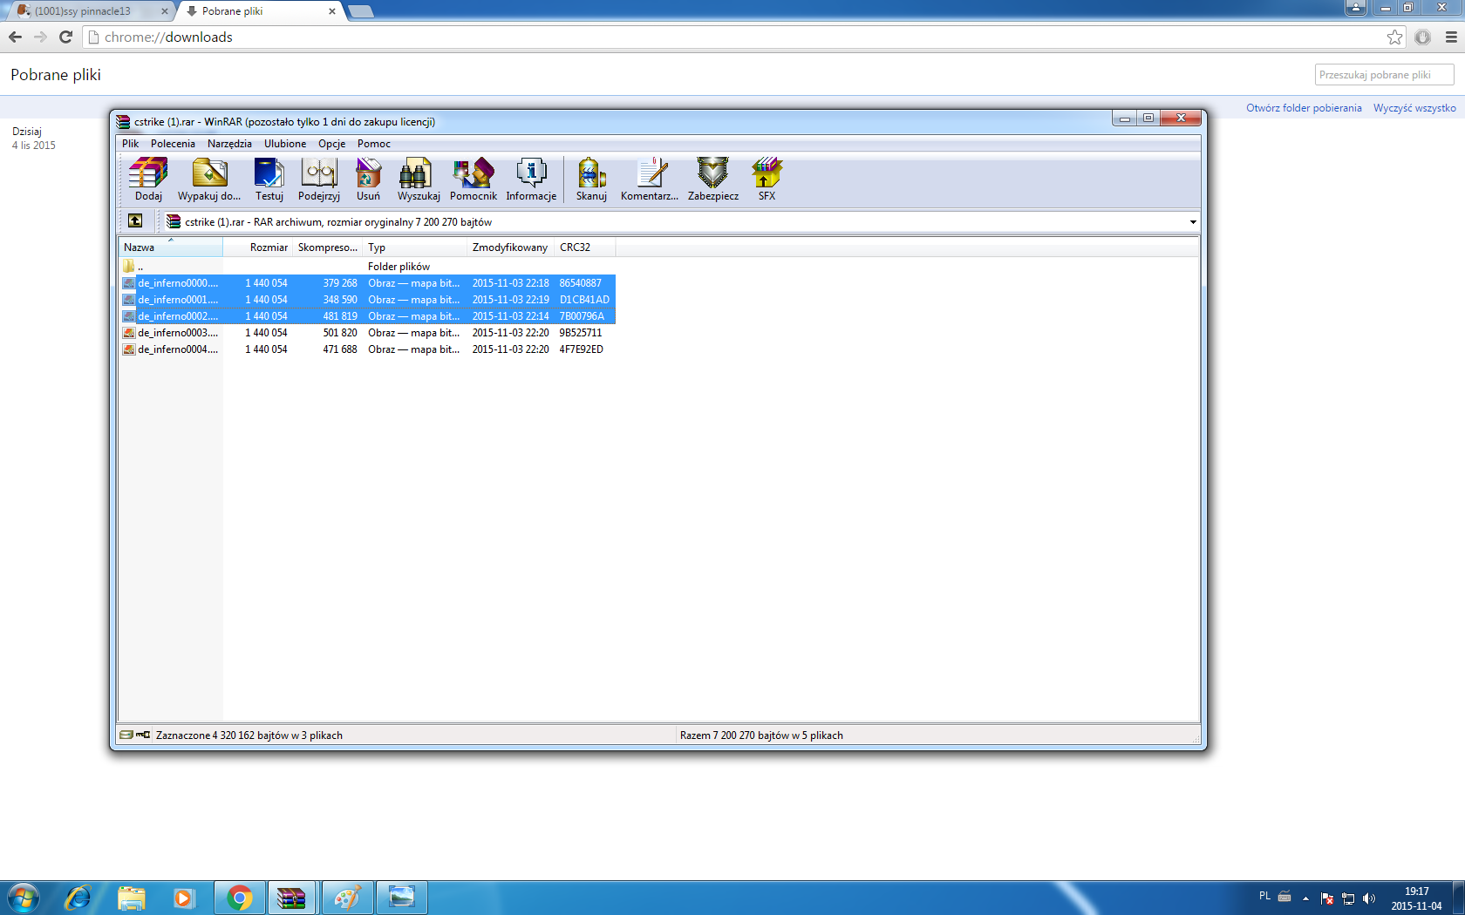Open Podejrzyj (View) tool
Screen dimensions: 1465x915
click(x=319, y=180)
